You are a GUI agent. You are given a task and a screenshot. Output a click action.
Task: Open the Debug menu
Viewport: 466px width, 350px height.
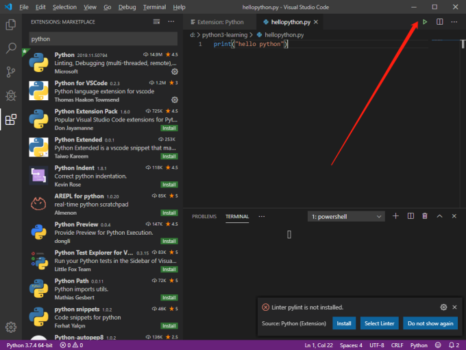coord(127,7)
